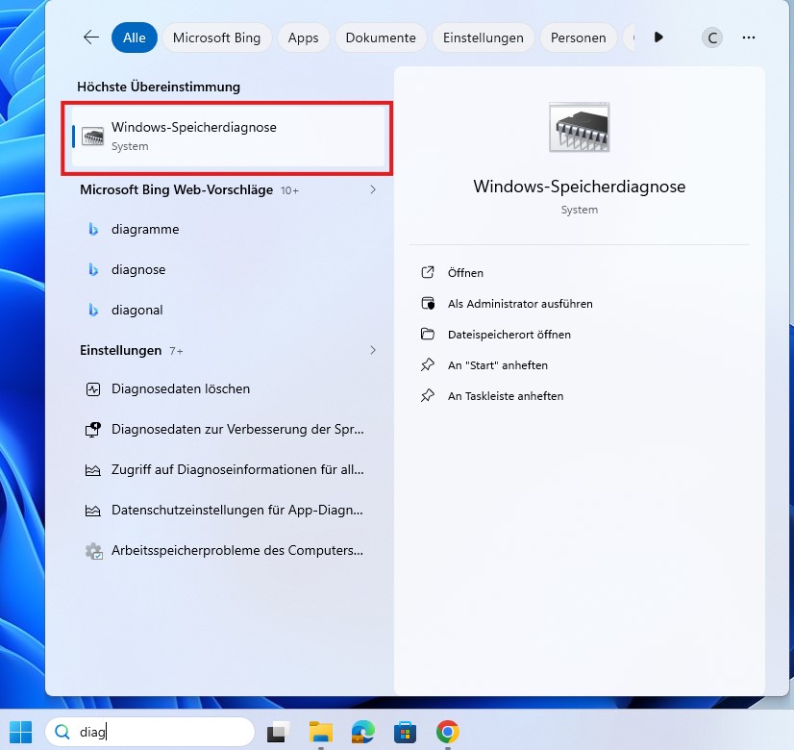Click icon beside Datenschutzeinstellungen für App-Diagn...

tap(92, 511)
